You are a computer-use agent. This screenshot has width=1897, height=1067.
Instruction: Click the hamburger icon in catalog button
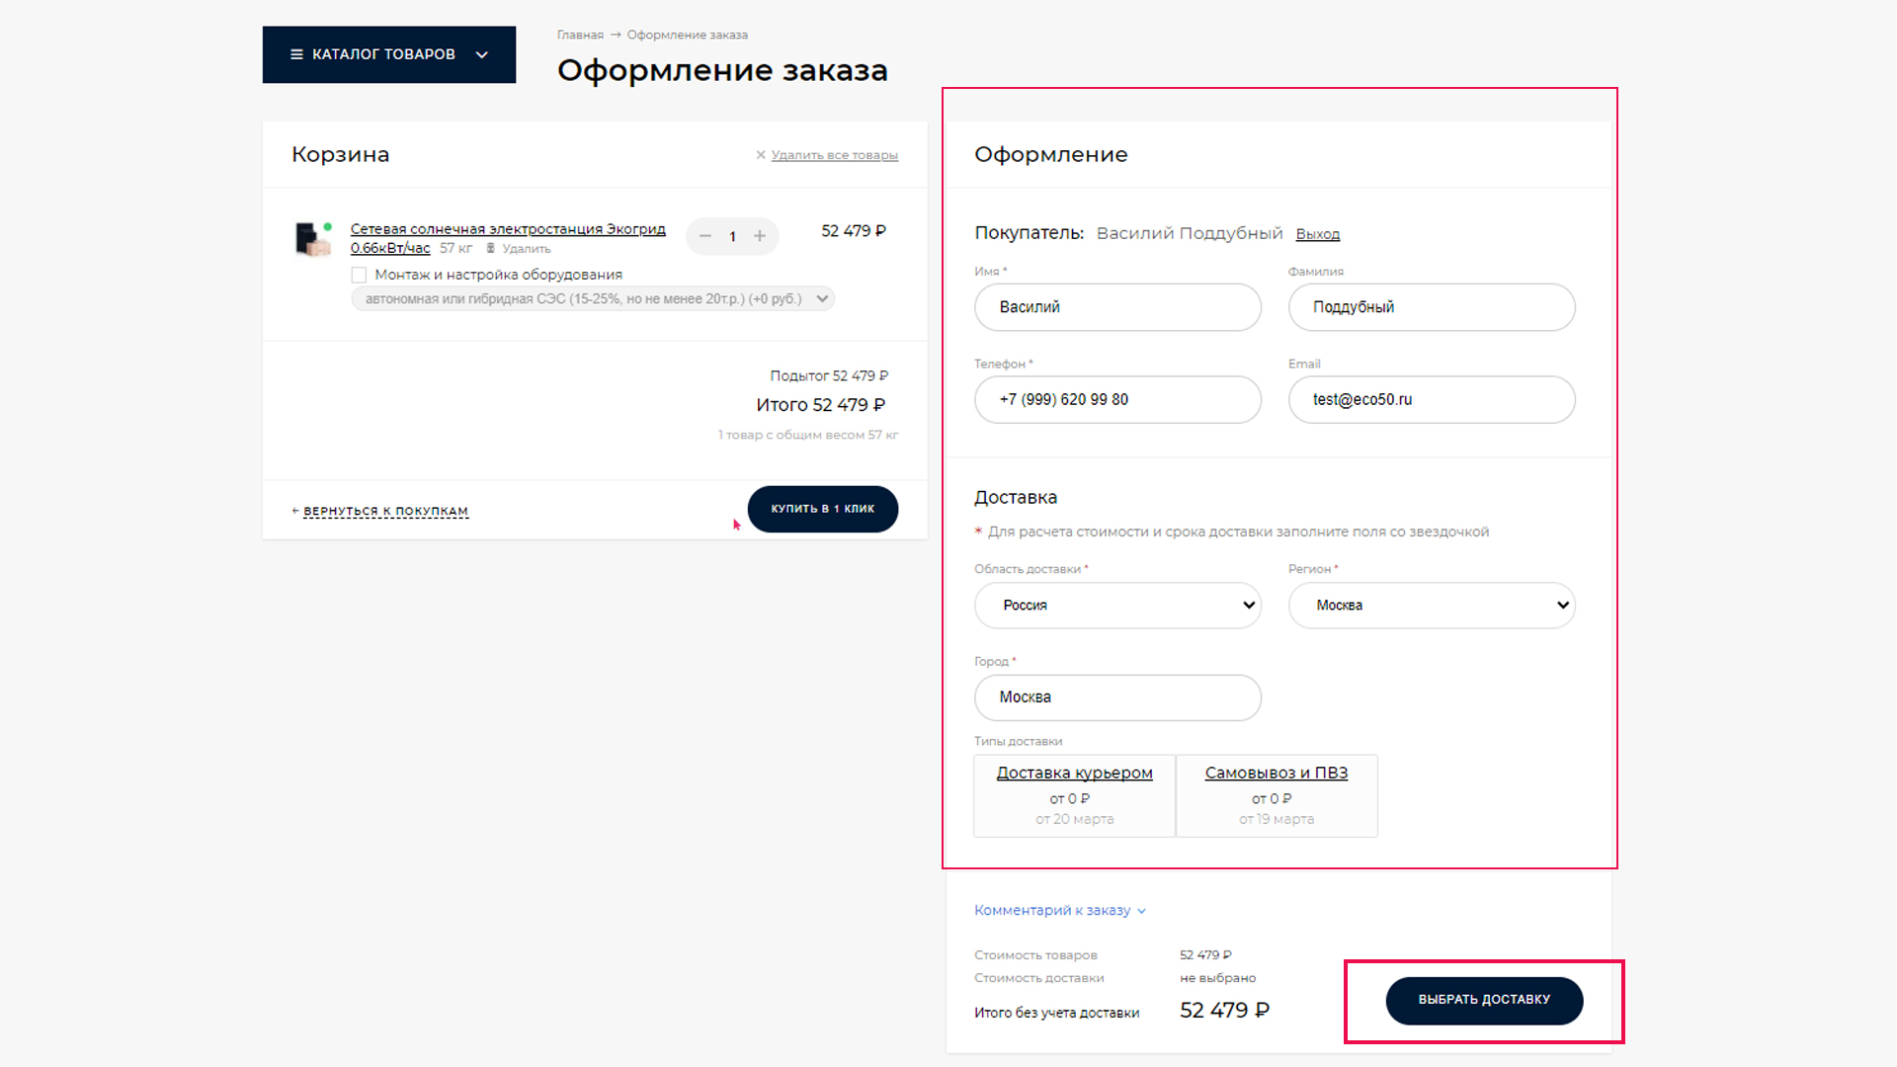coord(296,54)
